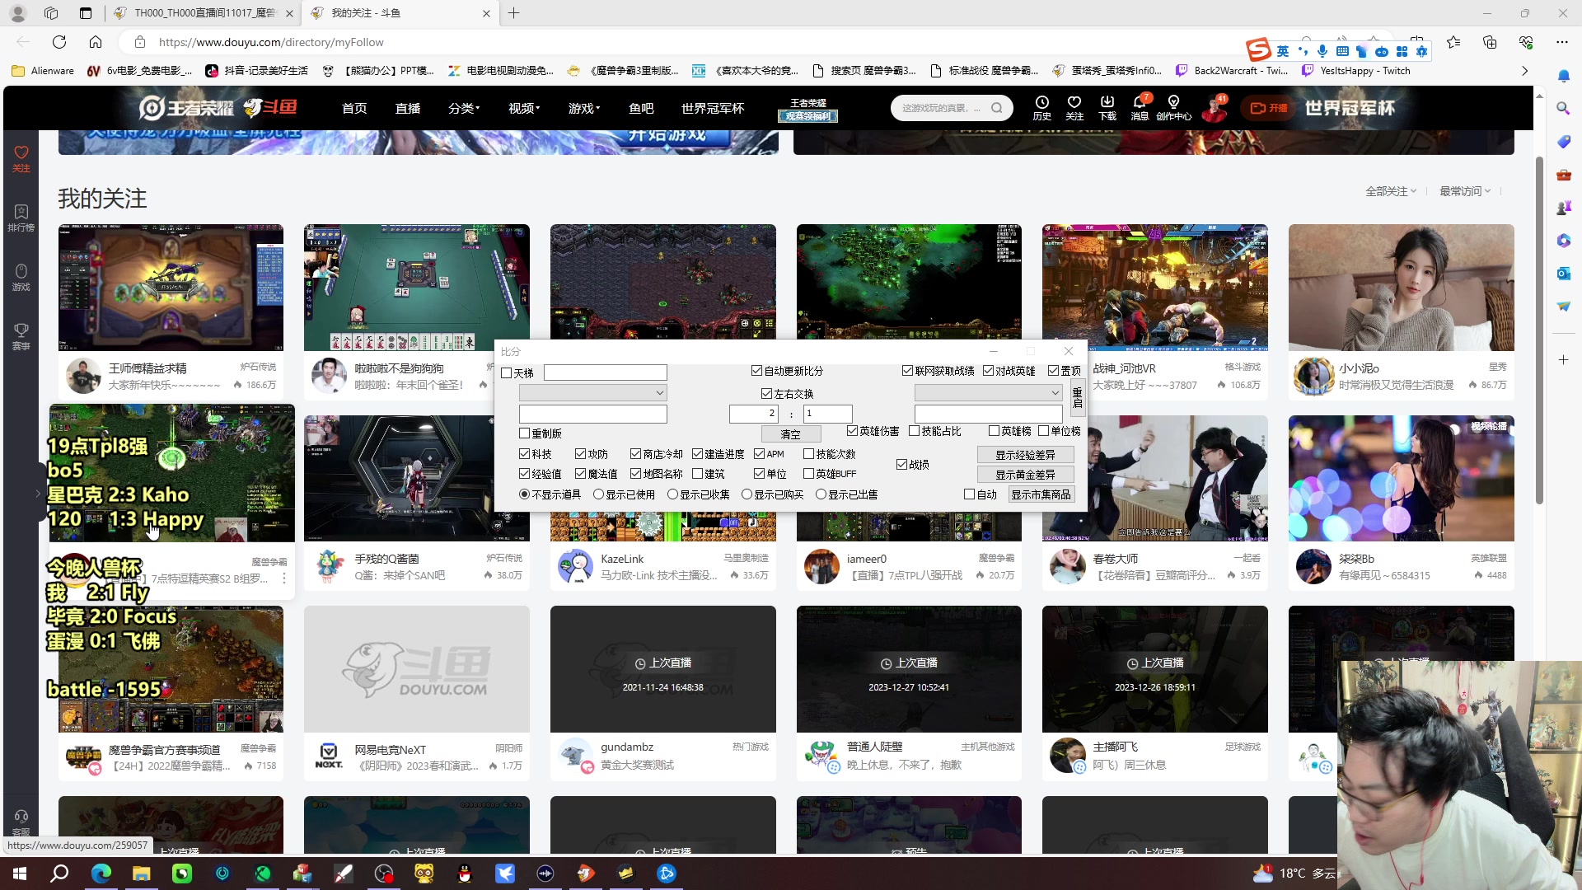Toggle 技能次数 checkbox

point(808,454)
